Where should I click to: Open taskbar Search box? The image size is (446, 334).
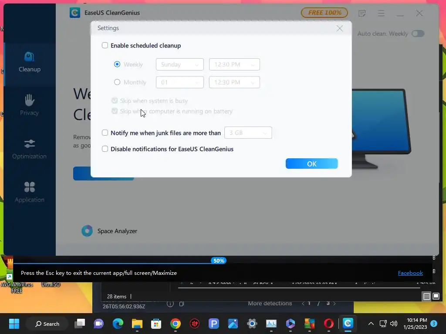point(47,324)
